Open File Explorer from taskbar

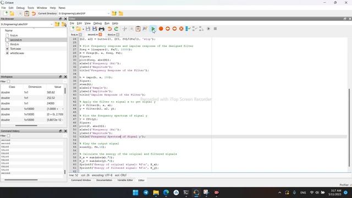(x=156, y=193)
